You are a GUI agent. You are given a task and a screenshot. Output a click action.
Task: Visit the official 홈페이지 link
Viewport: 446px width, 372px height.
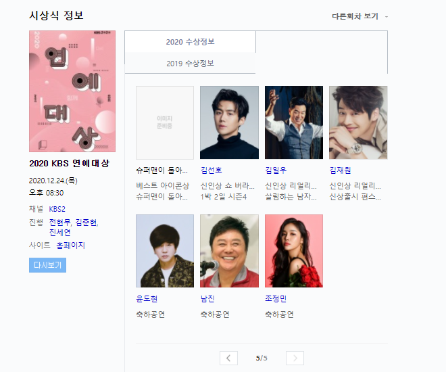point(70,245)
